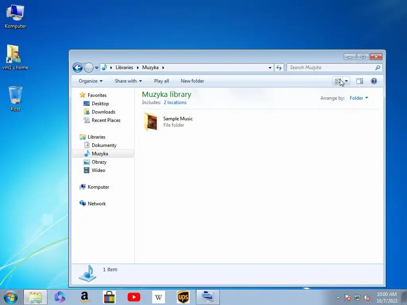
Task: Show hidden tray icons arrow
Action: click(x=338, y=297)
